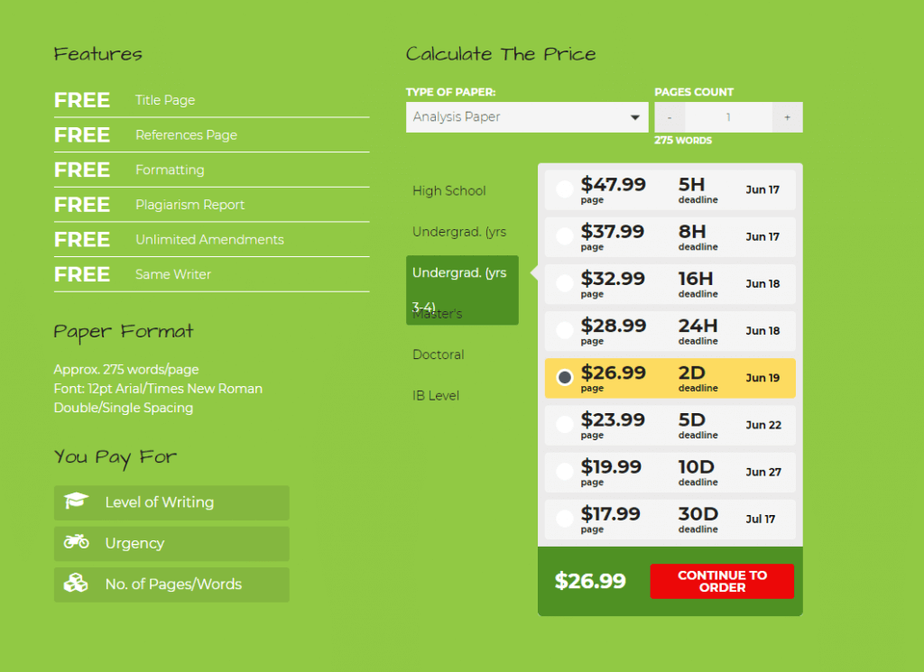The height and width of the screenshot is (672, 924).
Task: Click the Level of Writing button
Action: 171,502
